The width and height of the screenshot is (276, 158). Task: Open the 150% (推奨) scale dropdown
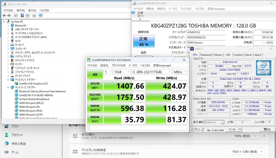[x=245, y=136]
